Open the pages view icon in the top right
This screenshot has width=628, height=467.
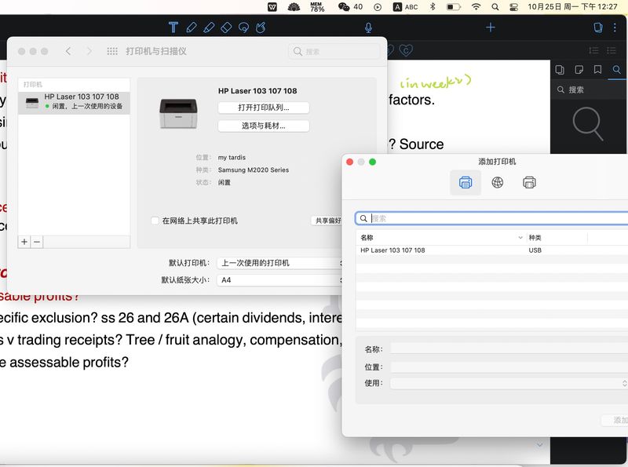pos(598,27)
